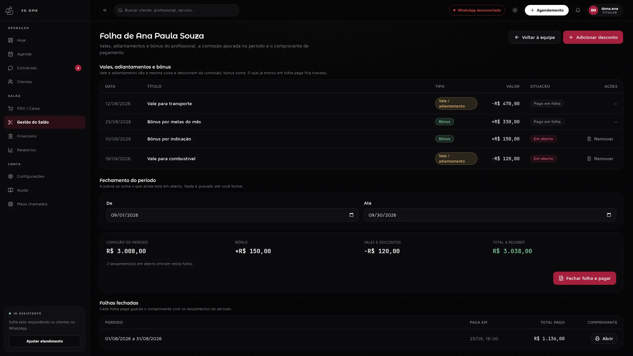Open dona.ana user account menu

point(605,10)
